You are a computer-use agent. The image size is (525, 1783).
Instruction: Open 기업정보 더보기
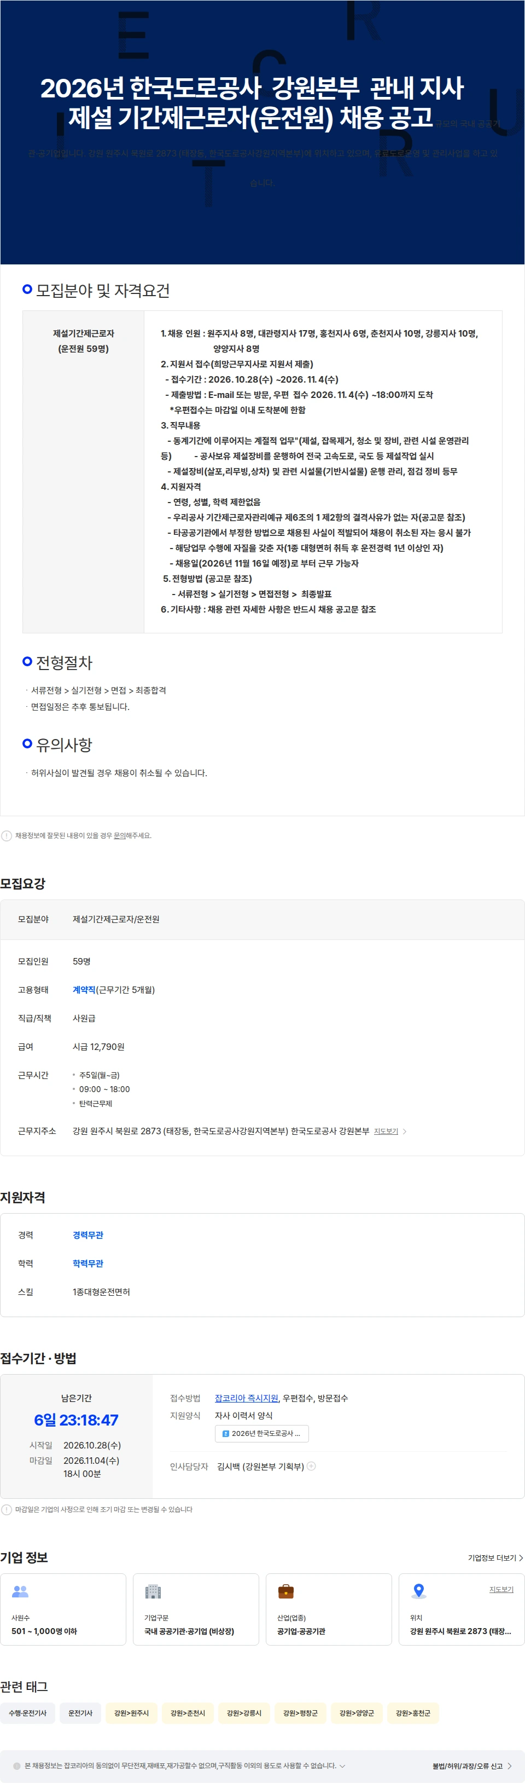click(x=495, y=1557)
